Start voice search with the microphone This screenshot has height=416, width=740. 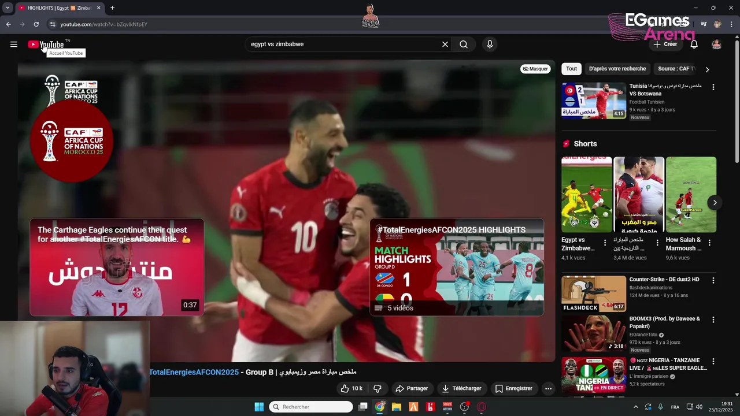[x=490, y=44]
